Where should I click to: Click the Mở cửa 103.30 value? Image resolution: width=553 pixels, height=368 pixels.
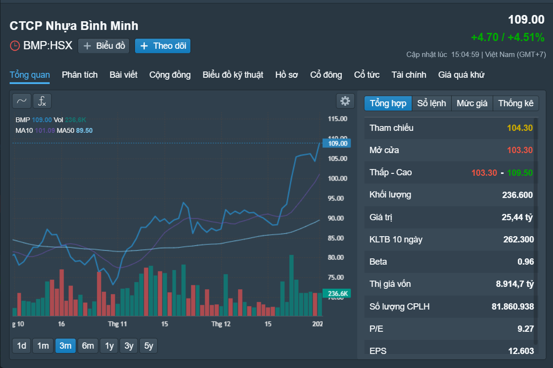pos(520,150)
